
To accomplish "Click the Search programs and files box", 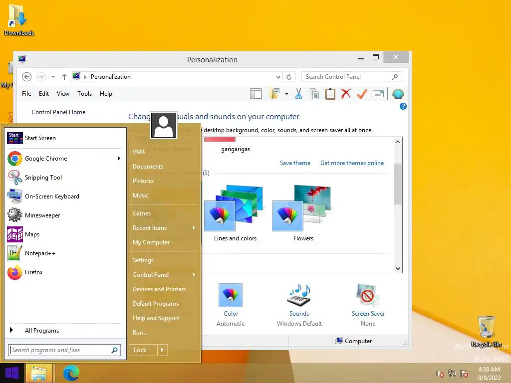I will coord(64,350).
